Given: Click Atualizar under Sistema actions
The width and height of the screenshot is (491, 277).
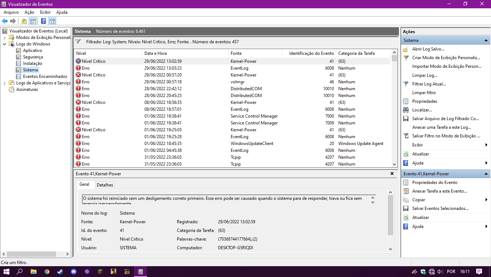Looking at the screenshot, I should tap(421, 154).
